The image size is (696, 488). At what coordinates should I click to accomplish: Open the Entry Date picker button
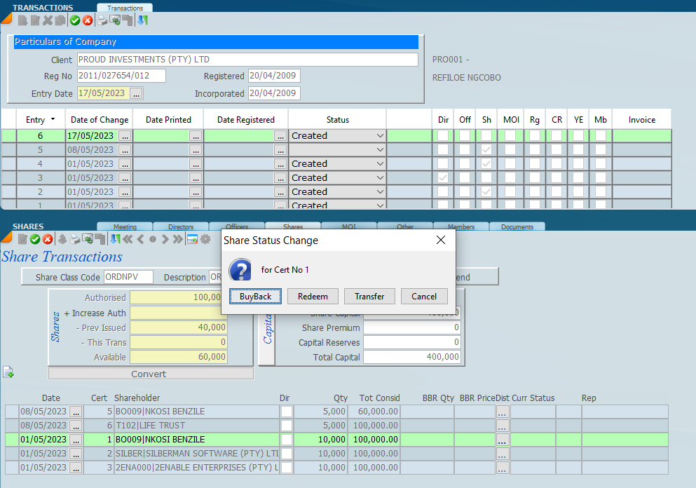click(x=136, y=93)
